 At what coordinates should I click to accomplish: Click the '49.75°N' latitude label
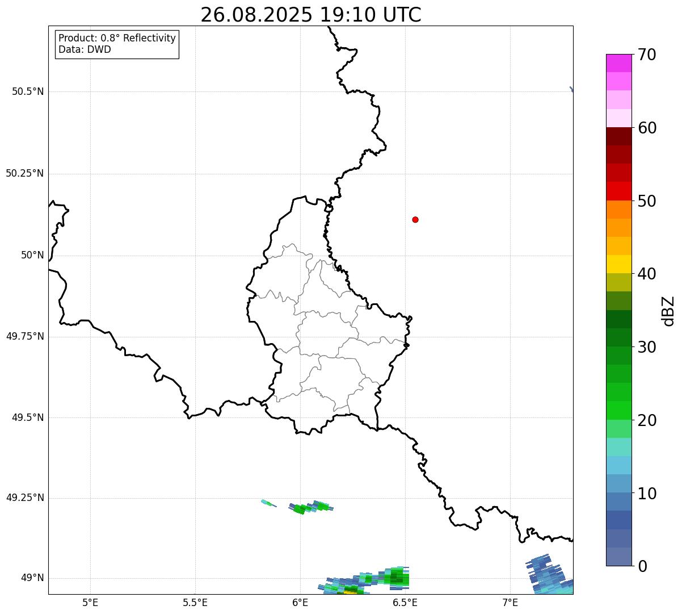(x=24, y=336)
